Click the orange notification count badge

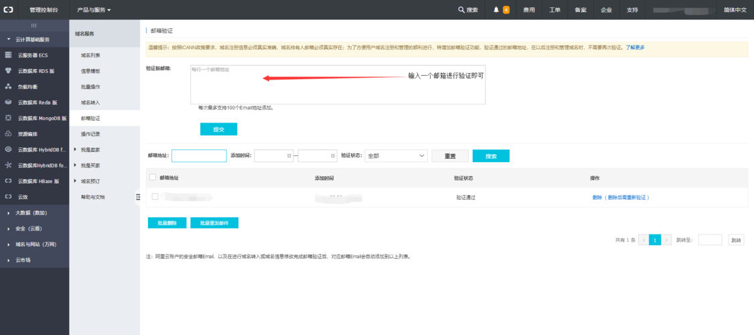click(506, 9)
